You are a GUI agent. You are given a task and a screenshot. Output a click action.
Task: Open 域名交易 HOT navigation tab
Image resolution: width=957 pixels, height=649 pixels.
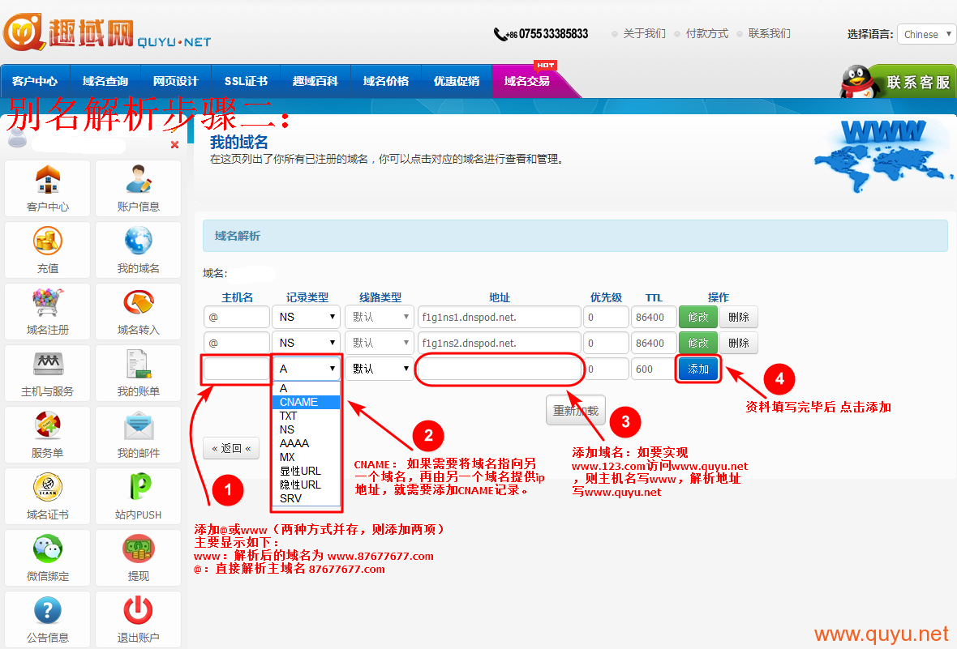[527, 81]
